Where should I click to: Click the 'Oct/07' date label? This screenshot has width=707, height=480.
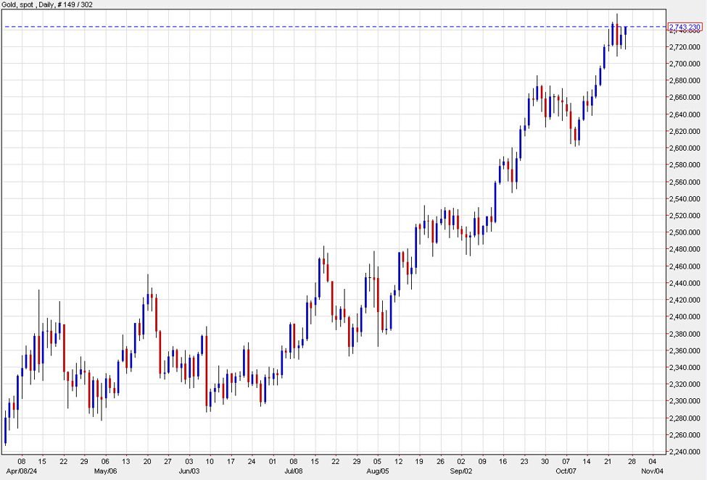point(566,469)
